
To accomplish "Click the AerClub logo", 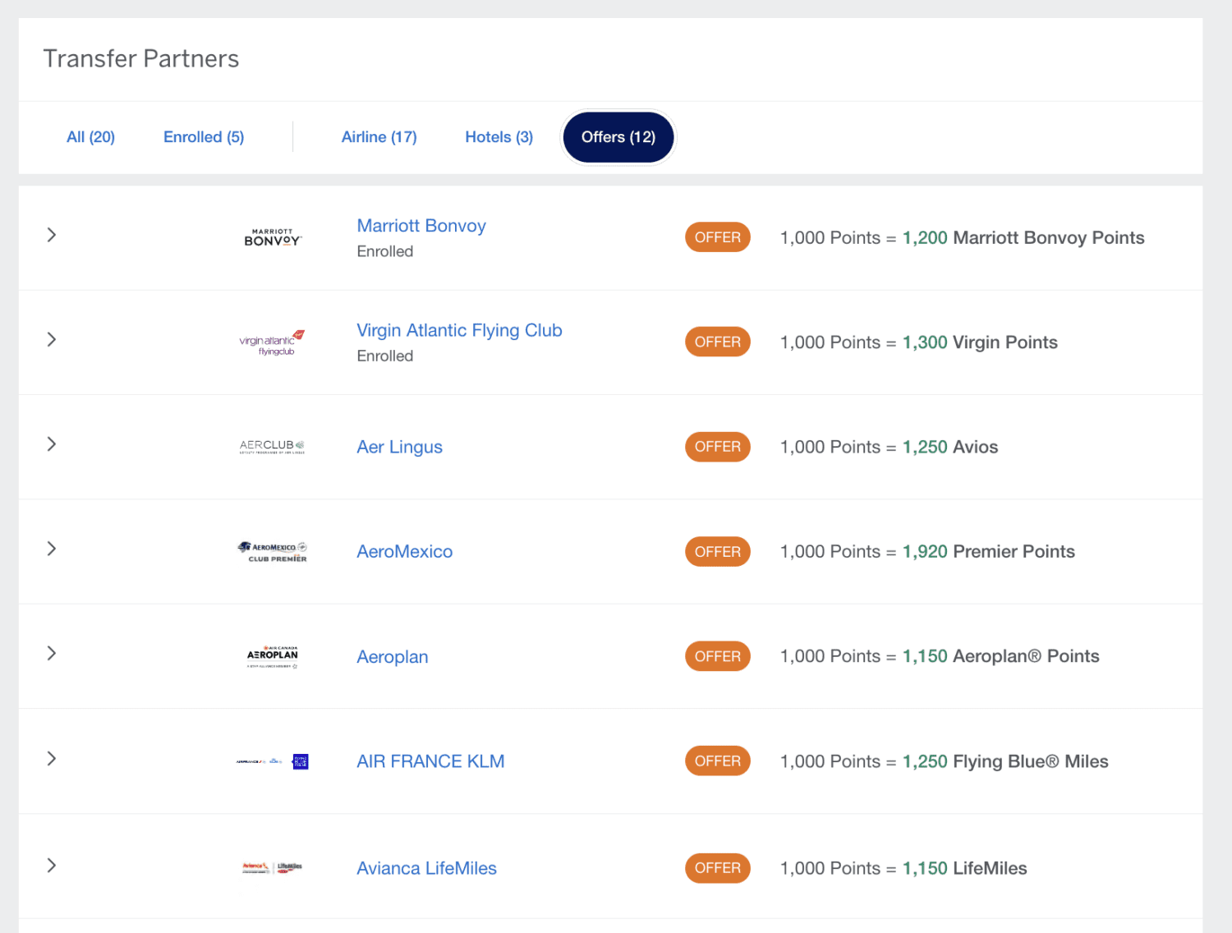I will click(272, 447).
